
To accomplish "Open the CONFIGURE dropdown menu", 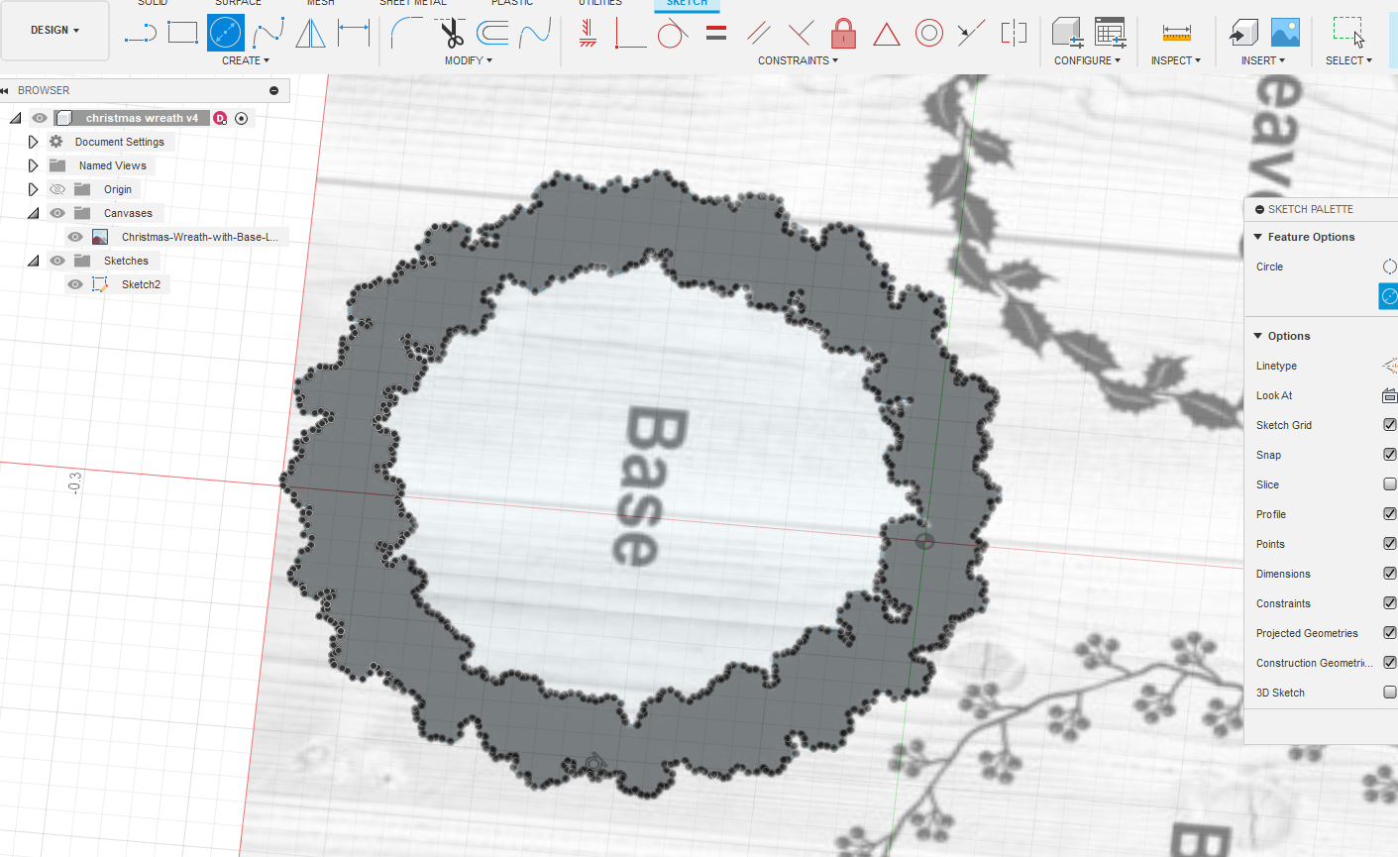I will tap(1087, 60).
